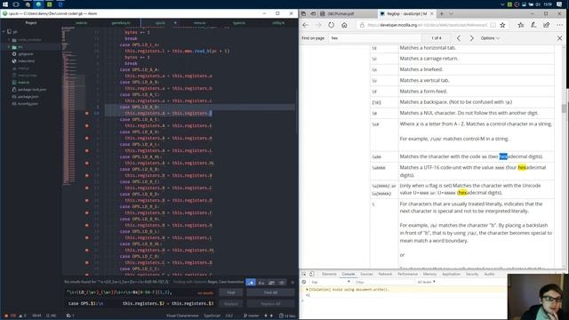Refresh the Edge browser page
569x320 pixels.
332,25
